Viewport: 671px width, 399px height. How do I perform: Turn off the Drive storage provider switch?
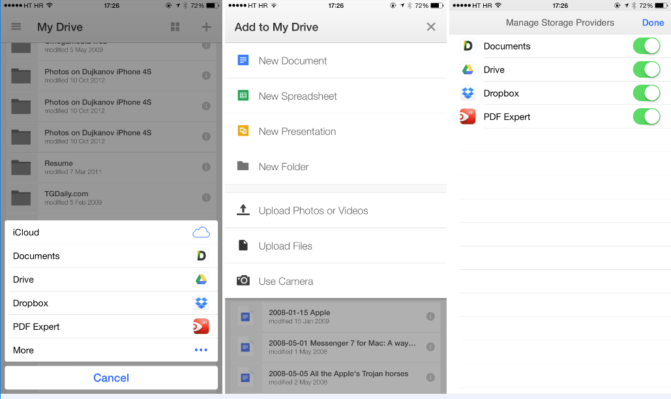647,69
